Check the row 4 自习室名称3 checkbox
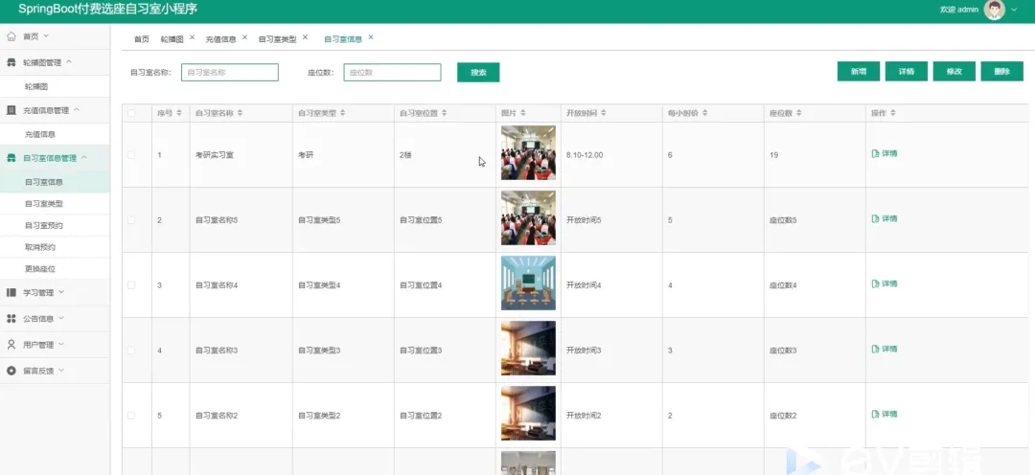 (x=131, y=351)
